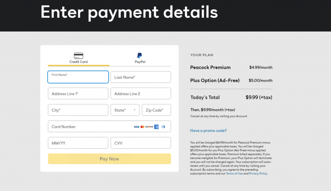This screenshot has width=331, height=191.
Task: Click the credit card icon
Action: pos(79,56)
